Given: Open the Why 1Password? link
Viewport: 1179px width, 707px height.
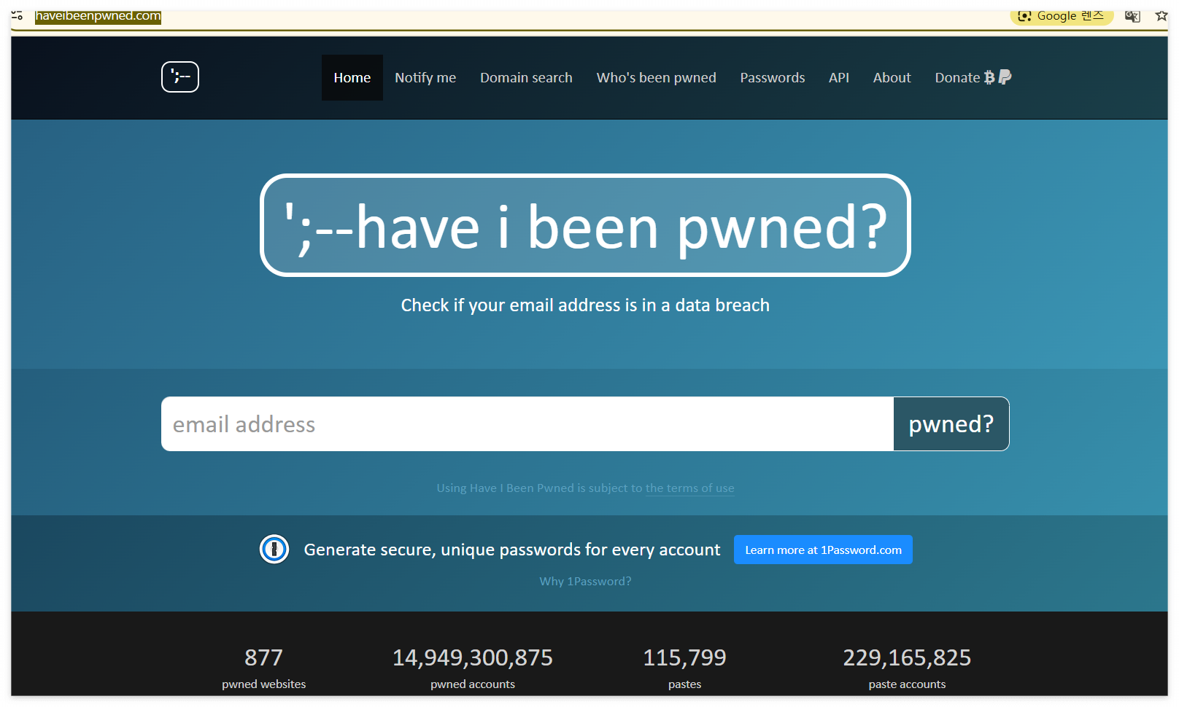Looking at the screenshot, I should [x=586, y=581].
